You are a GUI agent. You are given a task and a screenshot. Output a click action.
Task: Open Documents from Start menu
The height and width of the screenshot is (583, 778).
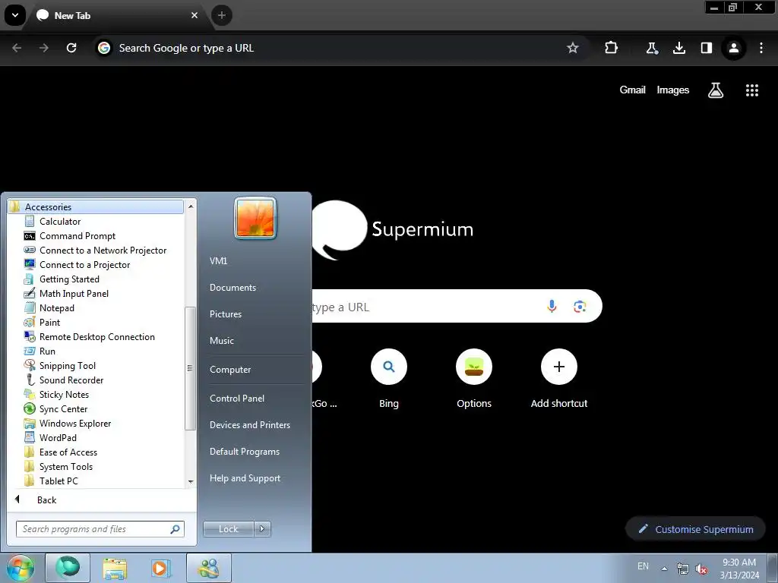coord(232,288)
